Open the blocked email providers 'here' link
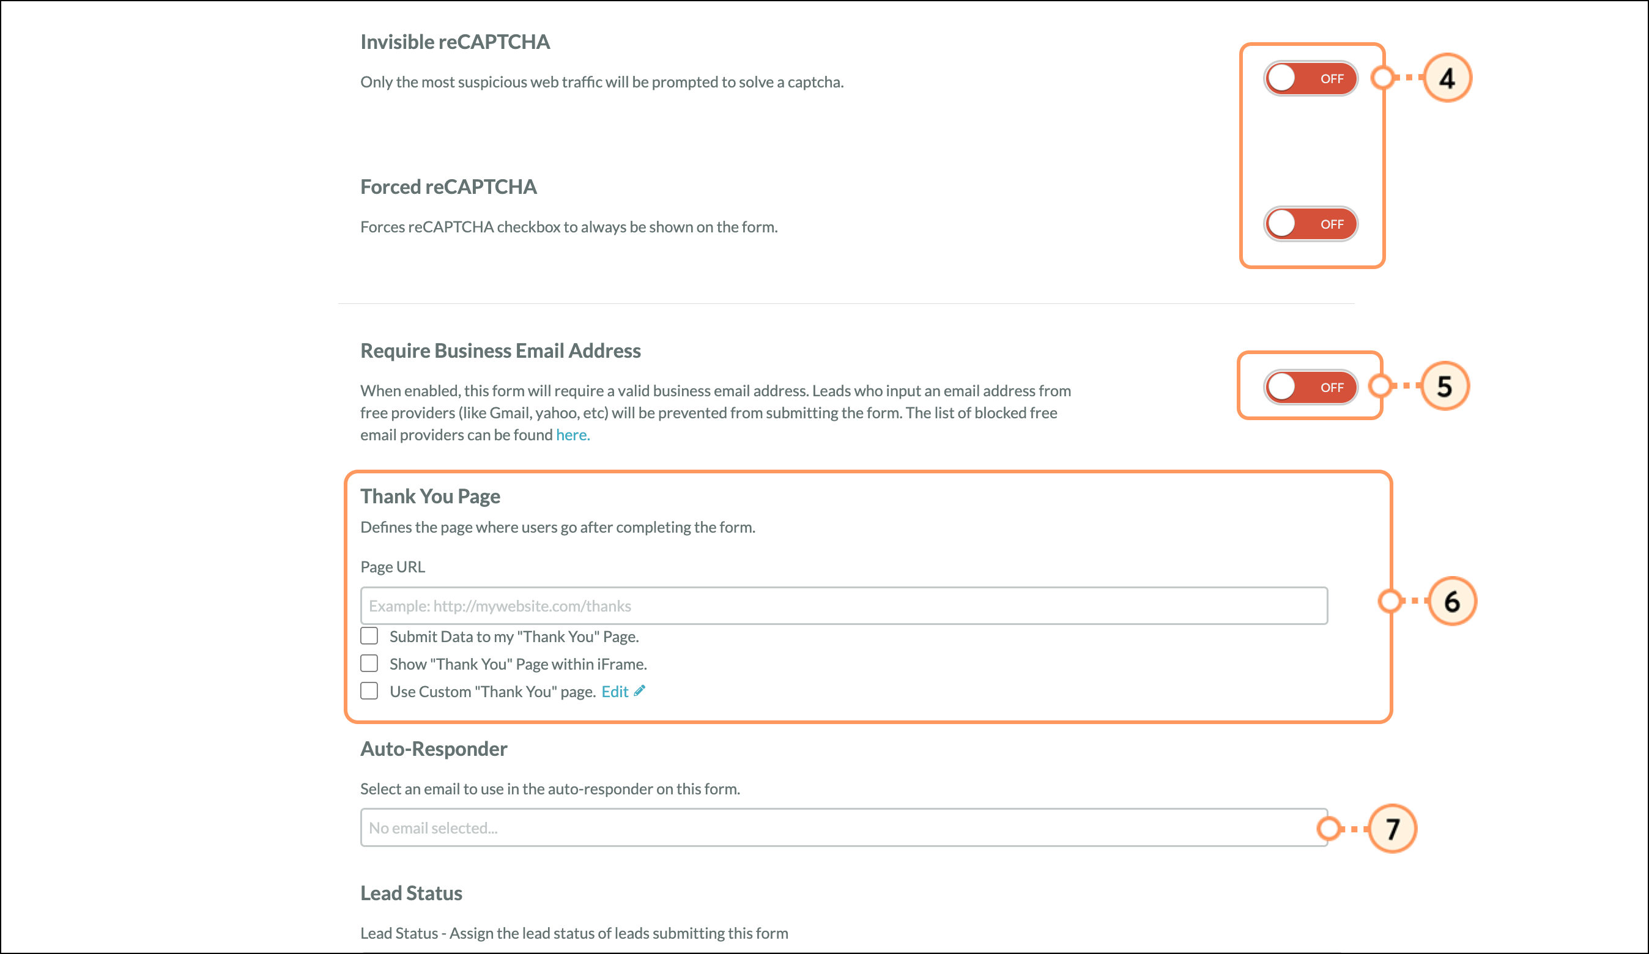 click(x=573, y=435)
